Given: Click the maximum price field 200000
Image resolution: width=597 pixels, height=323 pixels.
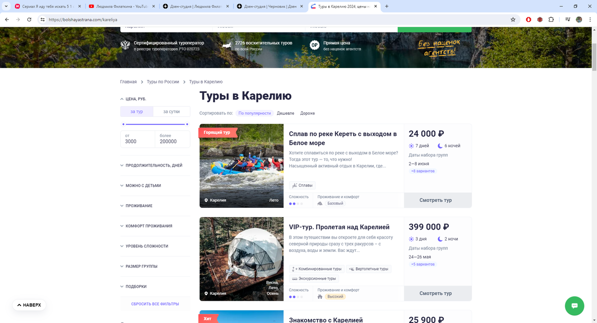Looking at the screenshot, I should pyautogui.click(x=173, y=139).
